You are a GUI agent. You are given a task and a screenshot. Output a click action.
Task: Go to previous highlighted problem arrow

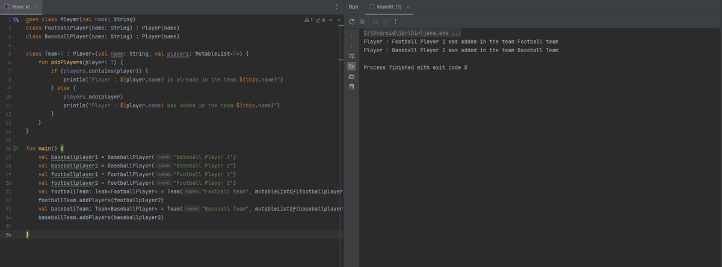pos(330,20)
